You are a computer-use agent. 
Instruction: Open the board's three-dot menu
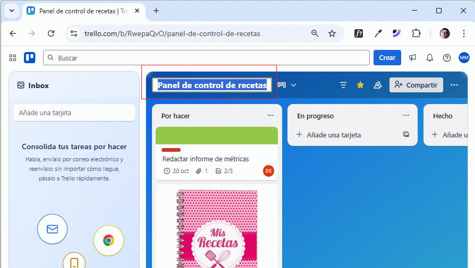pos(454,85)
